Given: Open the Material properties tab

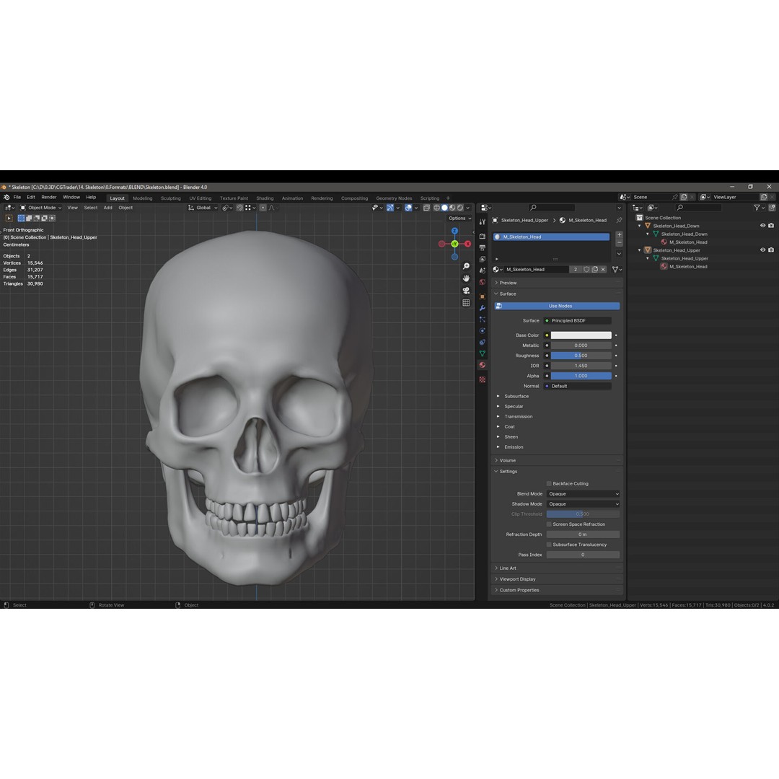Looking at the screenshot, I should click(482, 365).
